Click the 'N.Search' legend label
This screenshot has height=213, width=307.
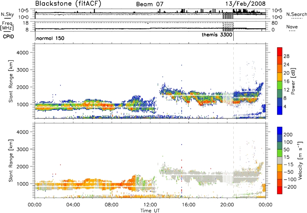pos(296,14)
